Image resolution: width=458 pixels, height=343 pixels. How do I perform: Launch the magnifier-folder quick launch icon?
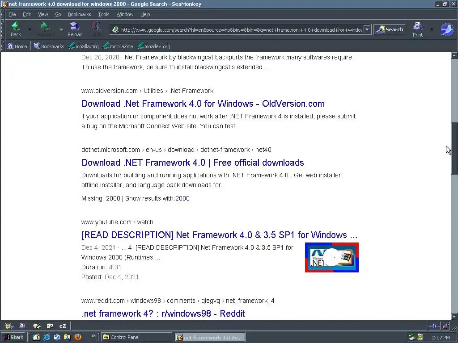pyautogui.click(x=67, y=337)
